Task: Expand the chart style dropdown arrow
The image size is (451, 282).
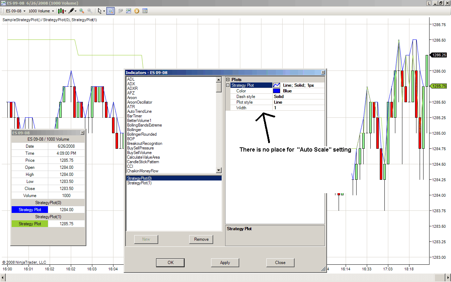Action: [66, 11]
